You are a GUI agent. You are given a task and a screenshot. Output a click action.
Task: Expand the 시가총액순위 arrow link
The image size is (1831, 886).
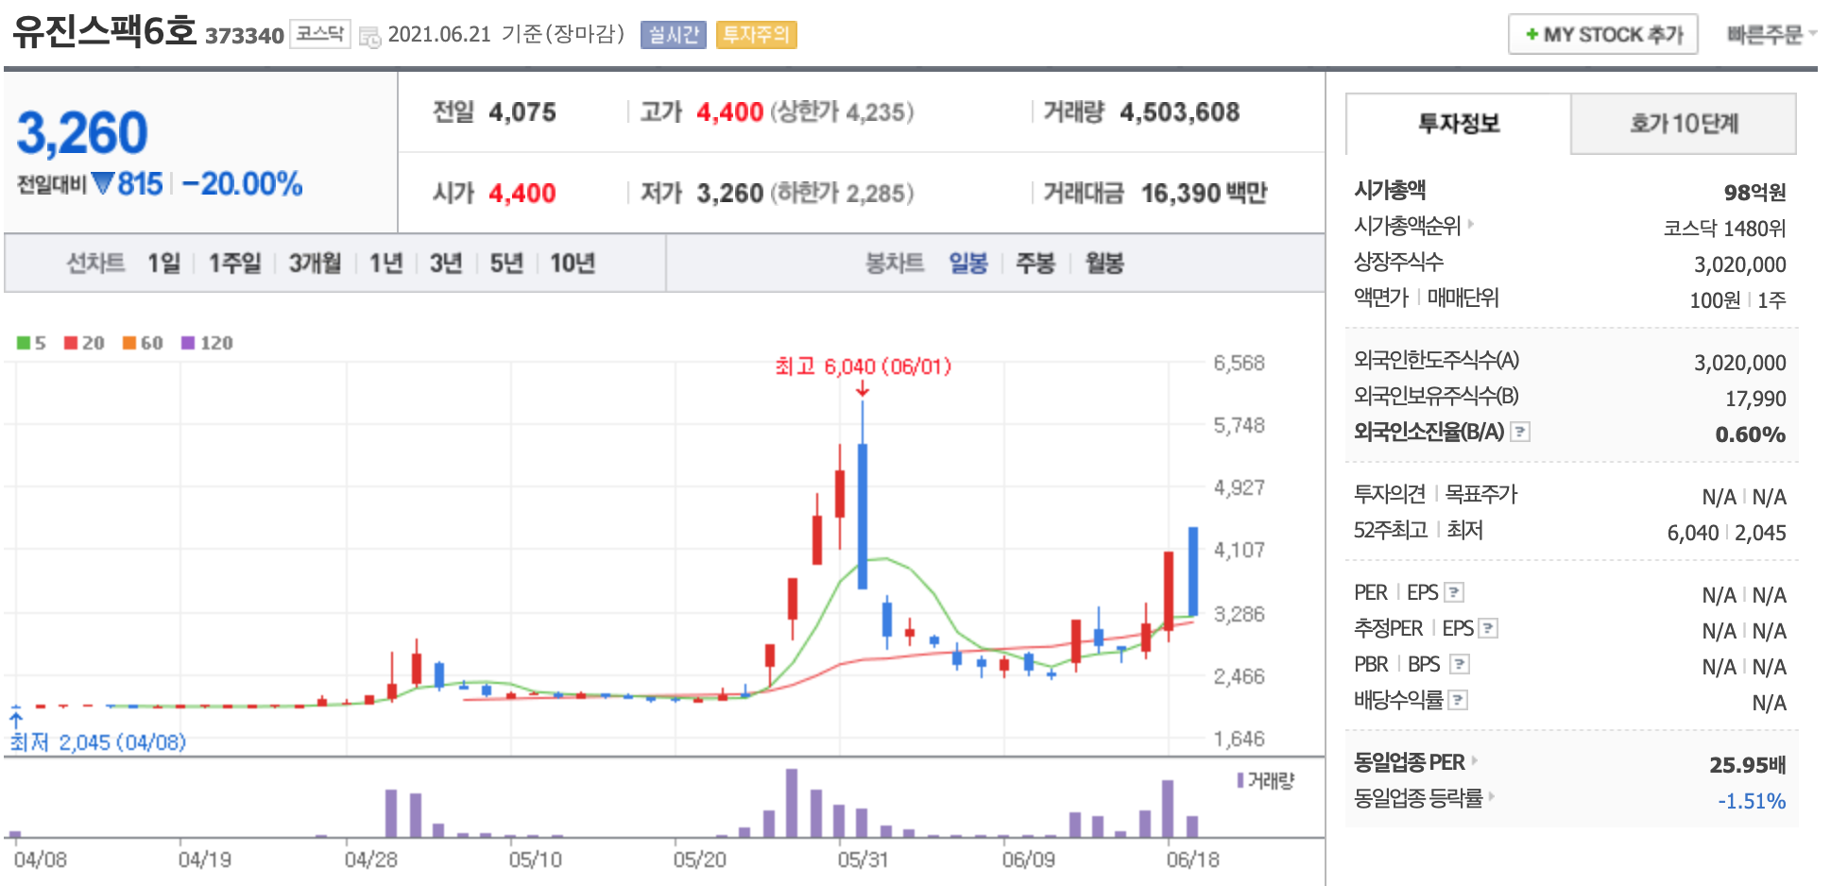(1471, 225)
